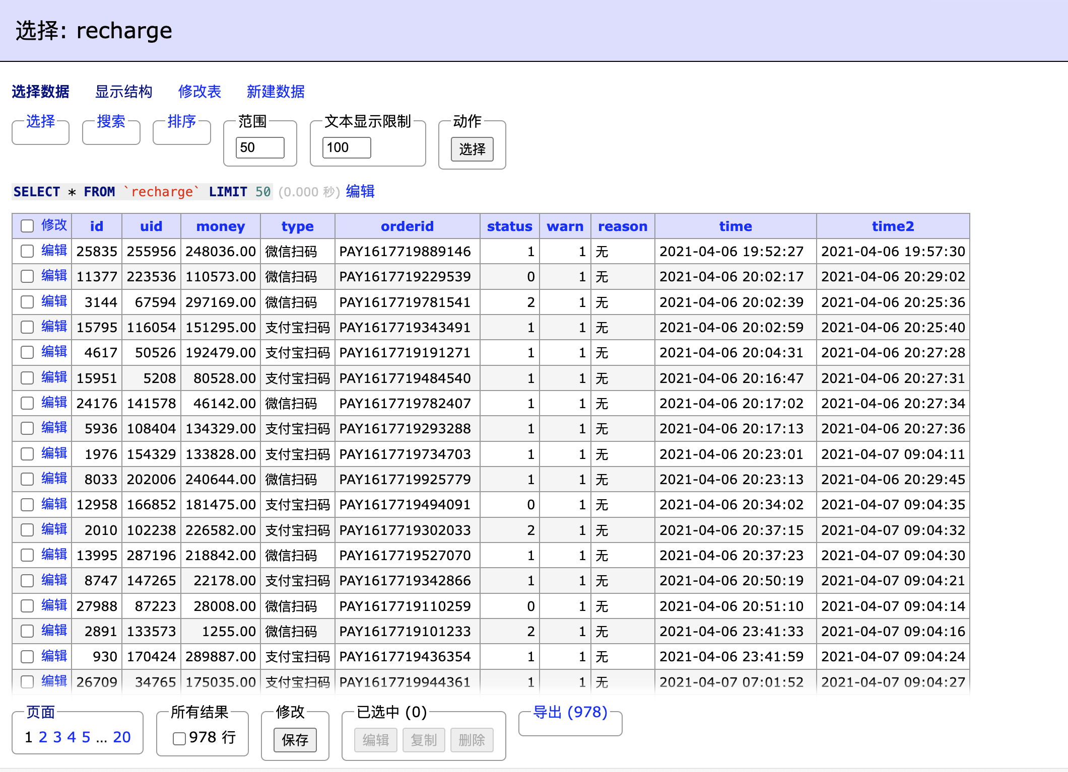Toggle the select-all checkbox in the header row

coord(27,226)
